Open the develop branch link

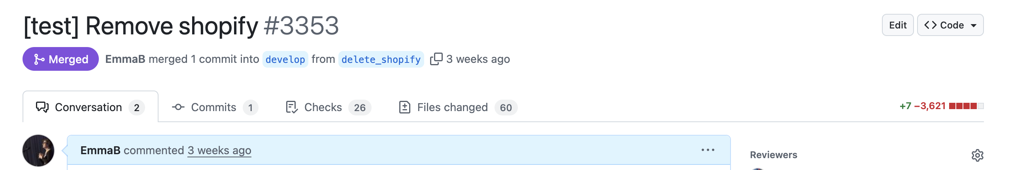click(285, 59)
